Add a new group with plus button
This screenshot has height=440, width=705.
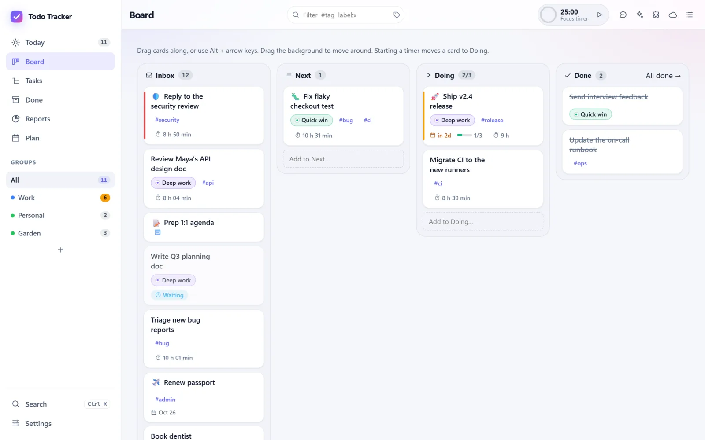(x=61, y=250)
